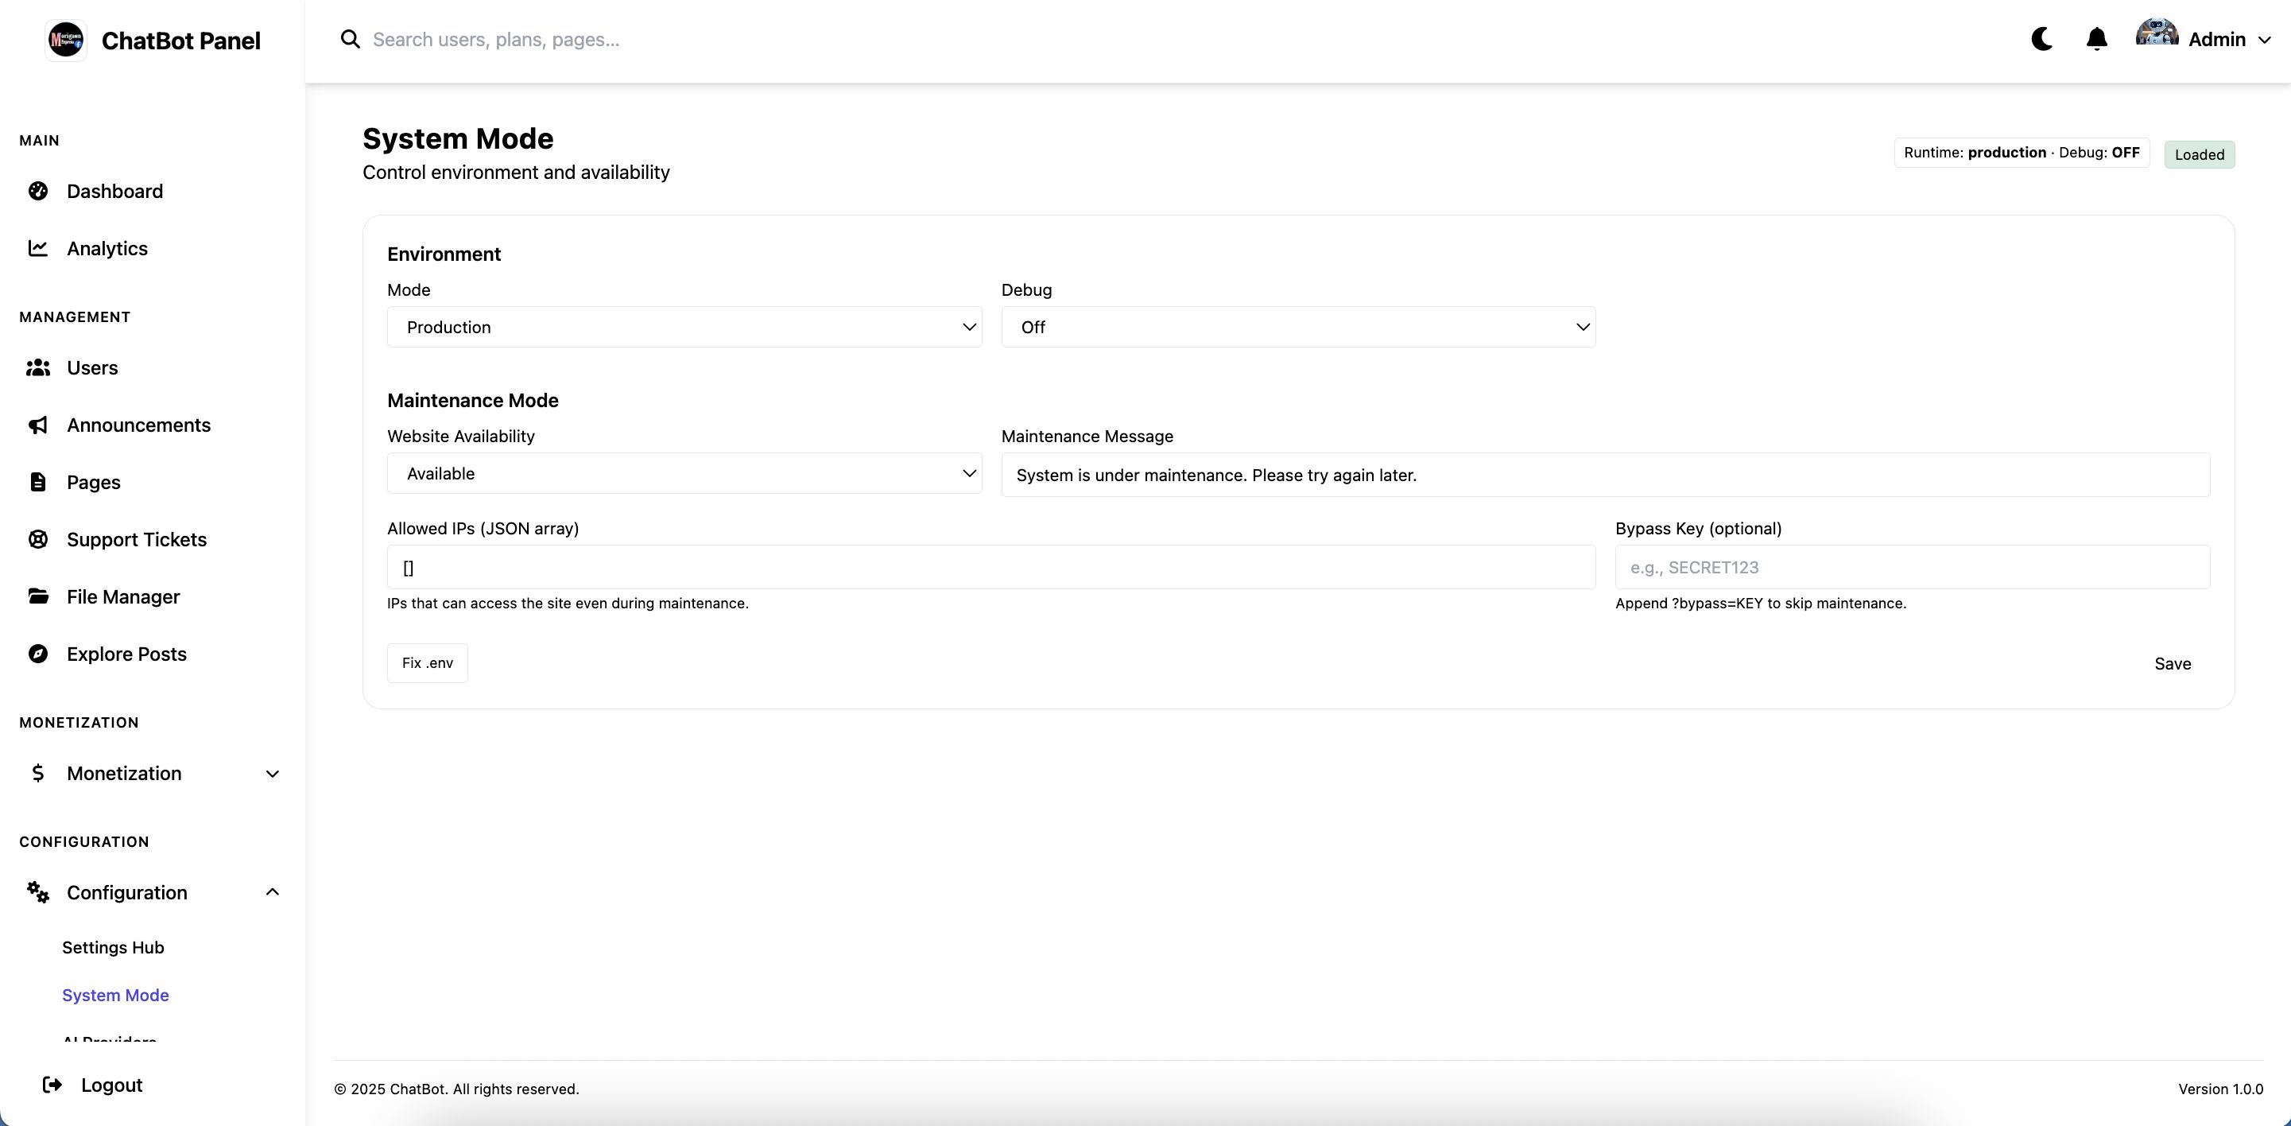2291x1126 pixels.
Task: Collapse the Configuration sidebar section
Action: (x=272, y=892)
